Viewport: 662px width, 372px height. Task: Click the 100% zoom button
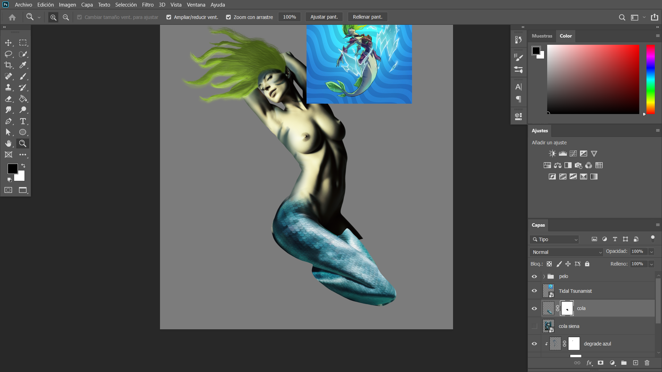(x=289, y=17)
